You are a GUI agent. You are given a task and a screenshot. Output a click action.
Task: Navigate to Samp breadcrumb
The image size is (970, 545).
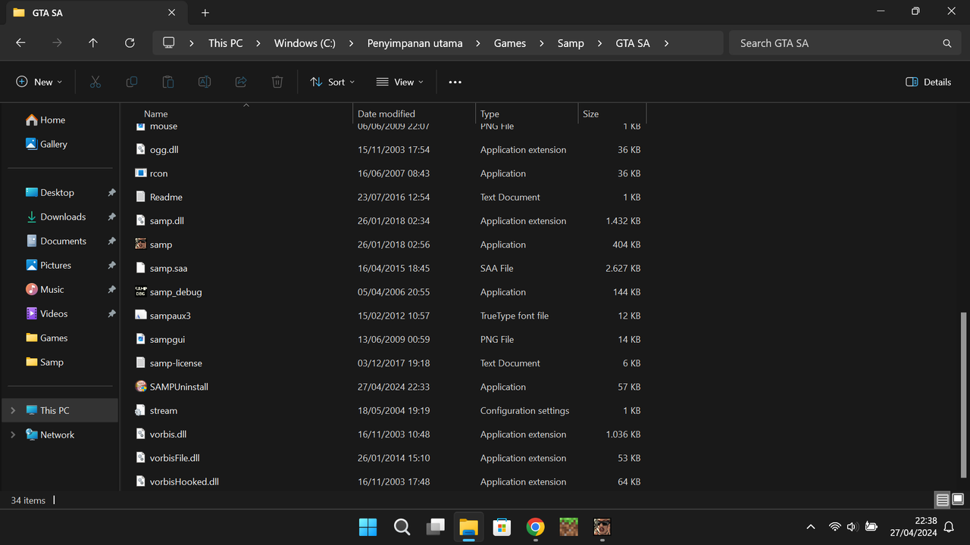(571, 43)
